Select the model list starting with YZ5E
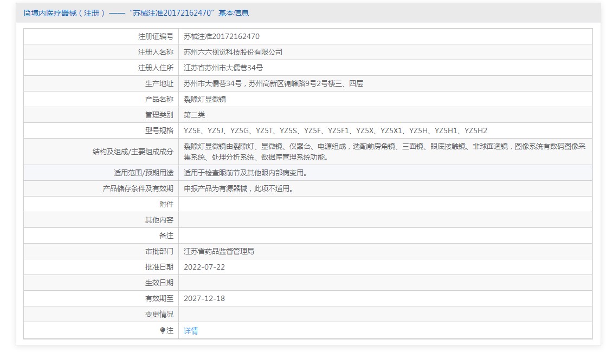 pos(336,130)
